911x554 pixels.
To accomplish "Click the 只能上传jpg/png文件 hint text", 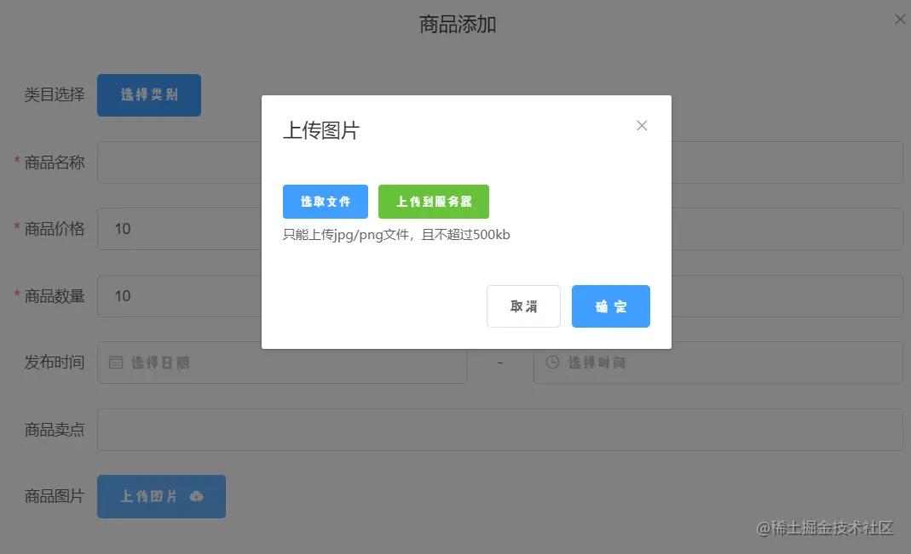I will [x=396, y=234].
